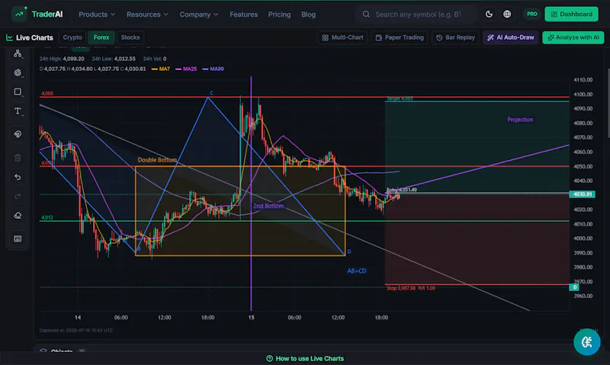This screenshot has width=610, height=365.
Task: Redo the last drawing action
Action: (18, 197)
